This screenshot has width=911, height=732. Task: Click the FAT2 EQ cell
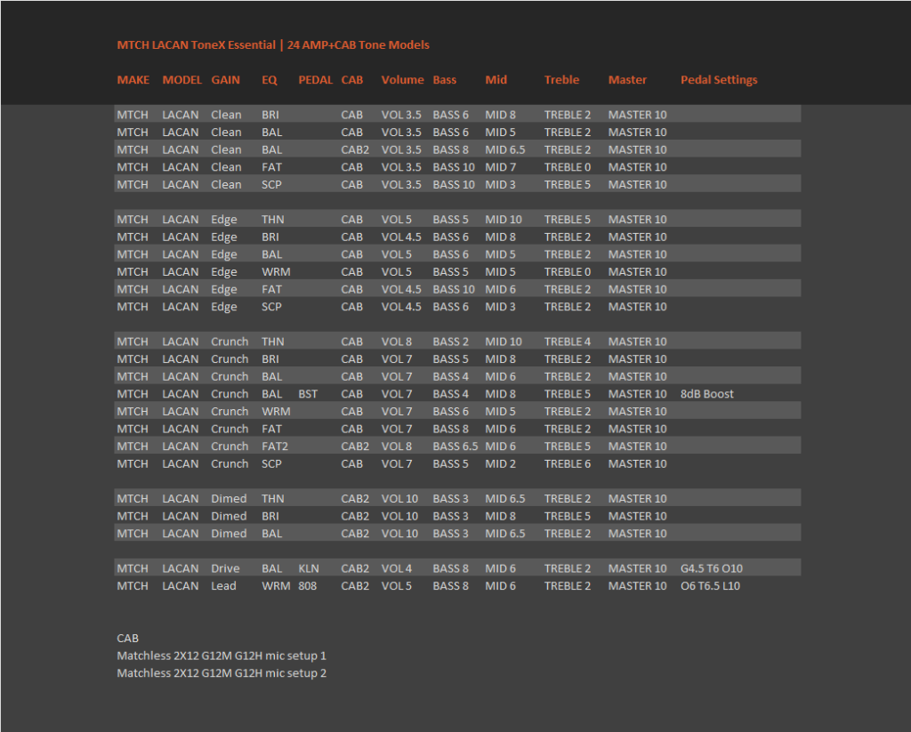pos(275,446)
